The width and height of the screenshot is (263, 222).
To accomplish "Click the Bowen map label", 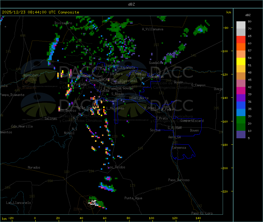I will (194, 130).
